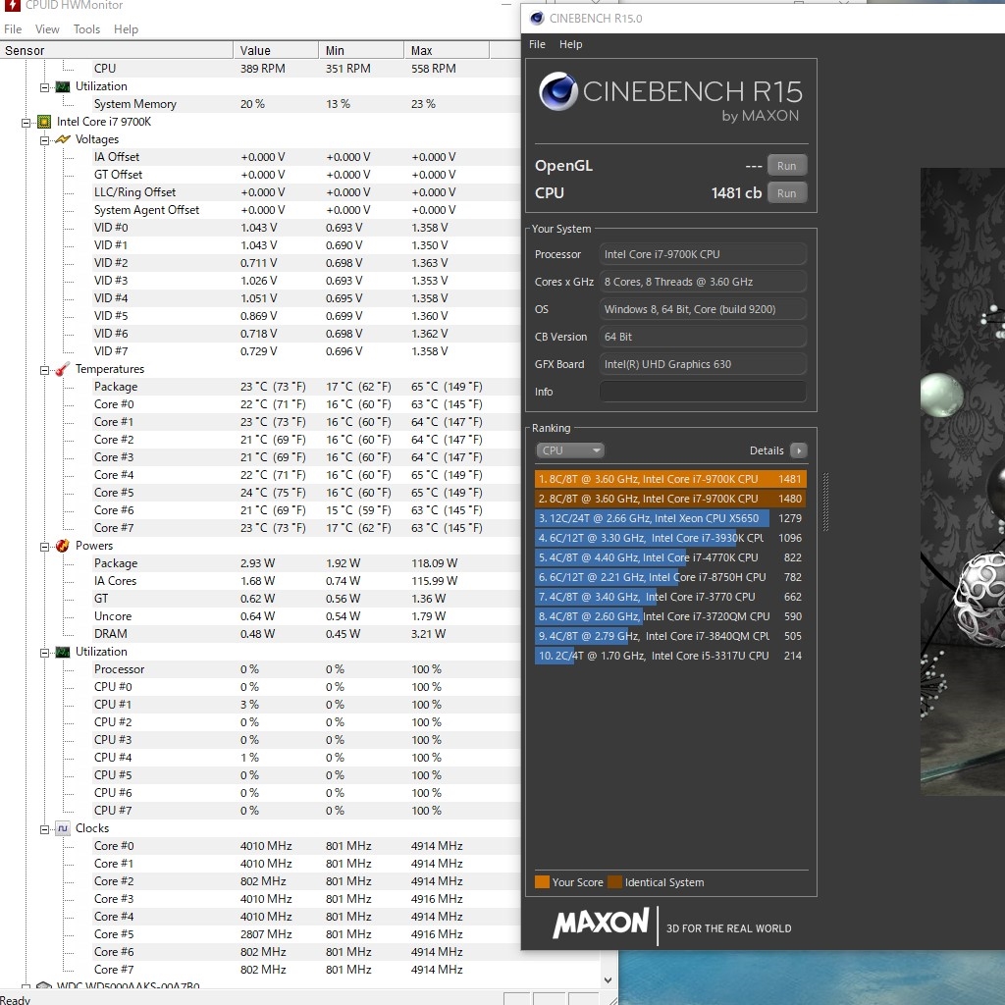
Task: Click the Processor field in Your System
Action: click(703, 254)
